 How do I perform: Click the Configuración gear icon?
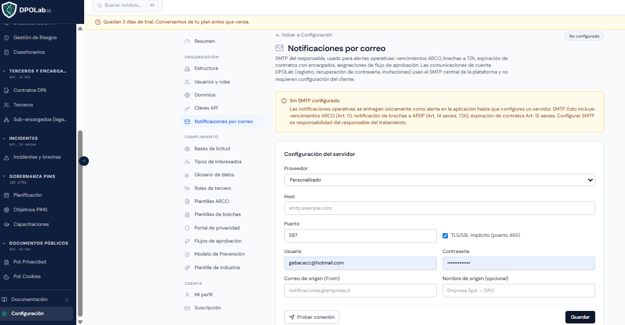4,314
